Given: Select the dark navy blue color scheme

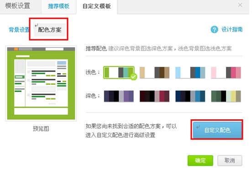Looking at the screenshot, I should tap(190, 96).
